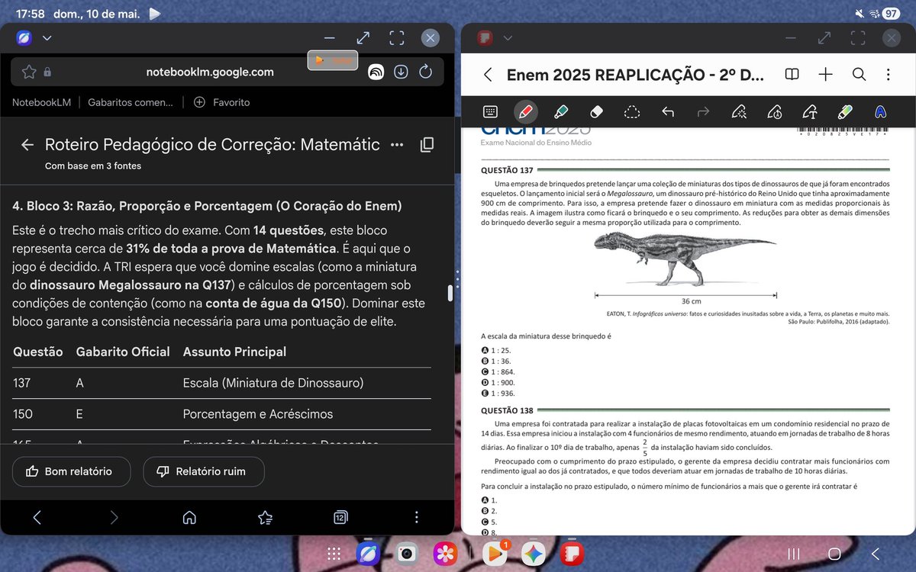
Task: Select the 'Gabarito Oficial' column header
Action: 123,352
